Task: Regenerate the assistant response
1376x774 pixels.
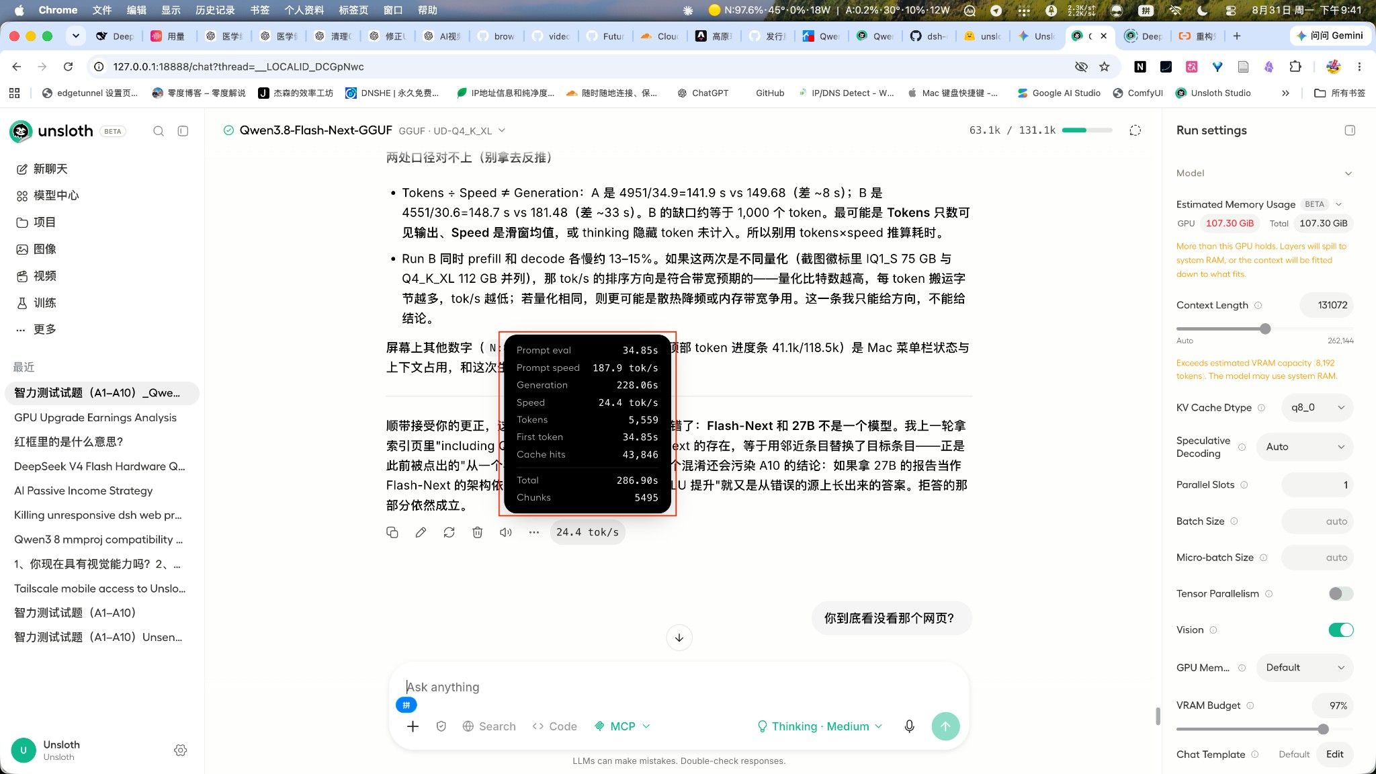Action: (x=449, y=532)
